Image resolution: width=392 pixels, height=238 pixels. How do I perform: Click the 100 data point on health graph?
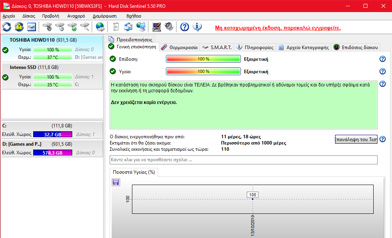[253, 199]
